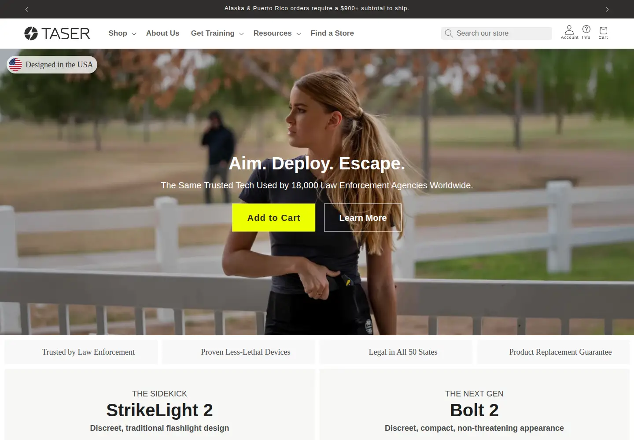Click the Designed in the USA flag badge
Screen dimensions: 634x440
pyautogui.click(x=52, y=65)
